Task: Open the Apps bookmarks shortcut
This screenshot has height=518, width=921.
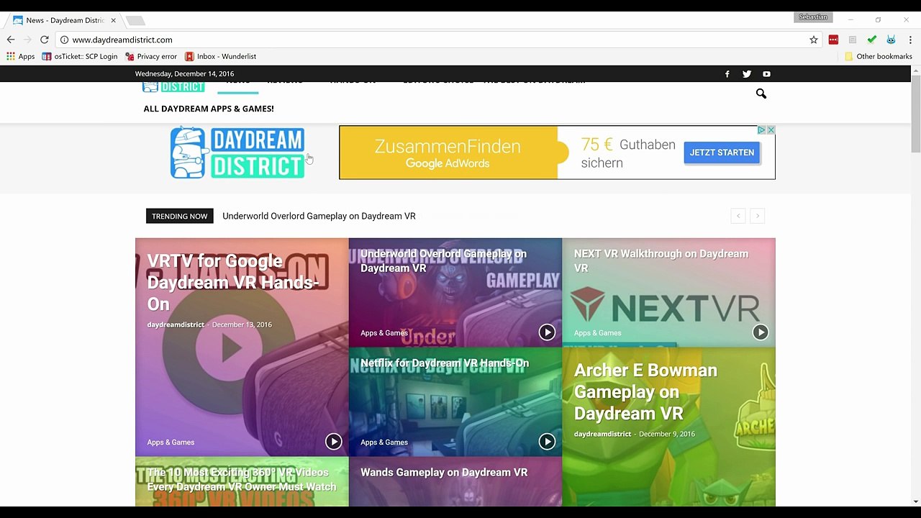Action: tap(20, 56)
